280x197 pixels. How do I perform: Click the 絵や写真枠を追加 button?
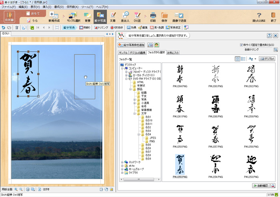point(132,45)
